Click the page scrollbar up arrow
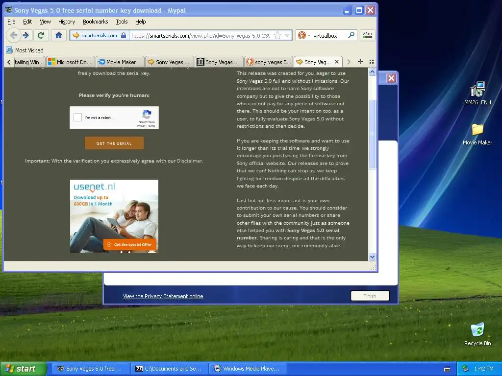 coord(372,72)
